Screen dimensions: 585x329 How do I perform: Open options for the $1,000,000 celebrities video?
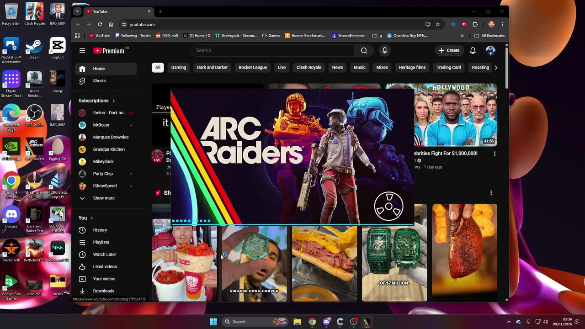coord(495,154)
